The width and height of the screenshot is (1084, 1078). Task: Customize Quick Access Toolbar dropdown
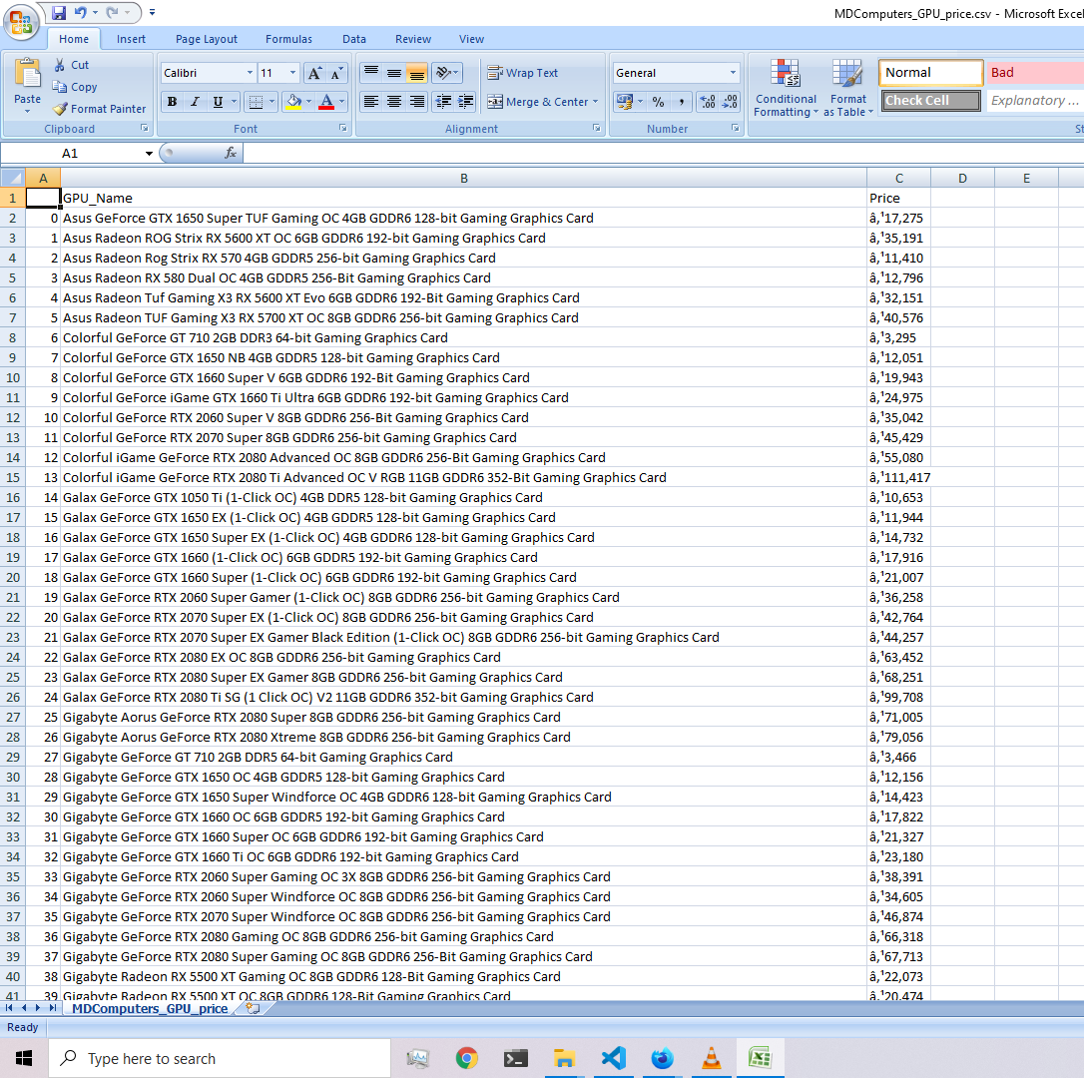point(152,12)
